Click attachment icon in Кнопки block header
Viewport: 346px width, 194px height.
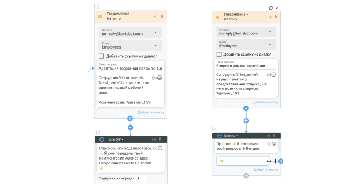[274, 136]
